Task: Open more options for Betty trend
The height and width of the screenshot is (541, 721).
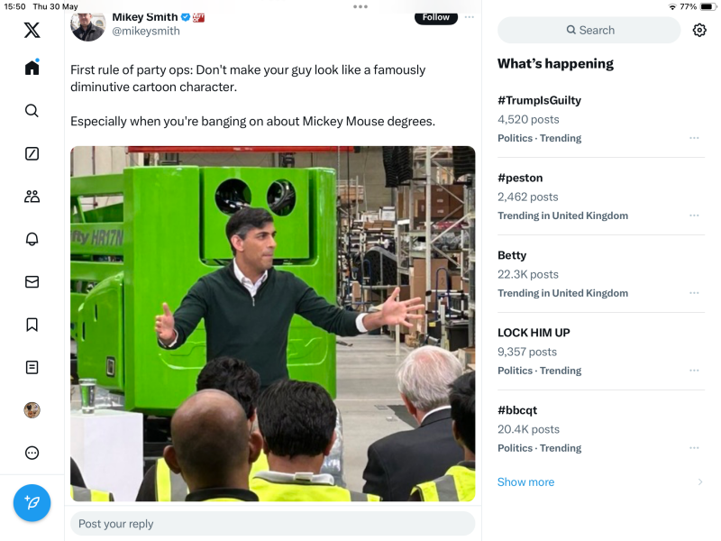Action: pos(694,293)
